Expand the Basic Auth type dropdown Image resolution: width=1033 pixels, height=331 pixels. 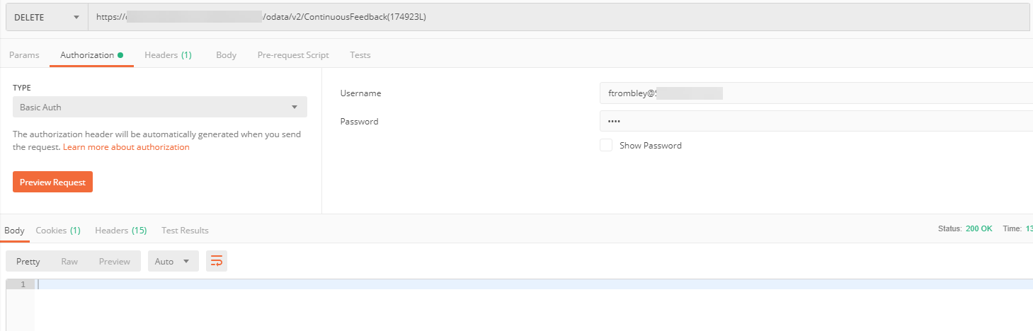coord(160,107)
